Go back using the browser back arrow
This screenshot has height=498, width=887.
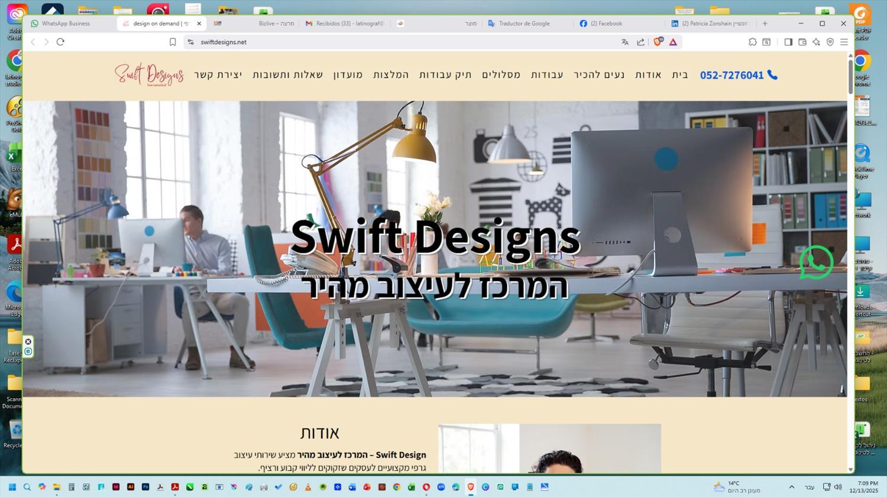tap(33, 42)
